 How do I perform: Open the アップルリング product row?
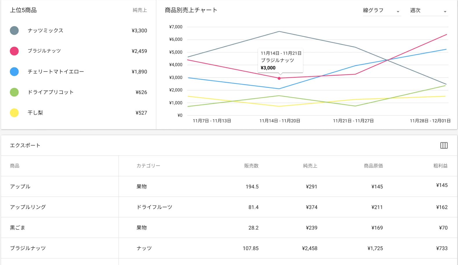[28, 207]
